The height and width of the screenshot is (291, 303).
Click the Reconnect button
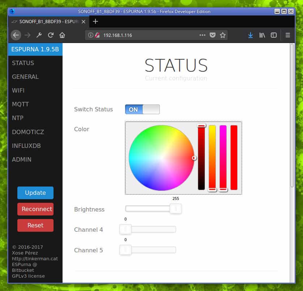[x=35, y=209]
